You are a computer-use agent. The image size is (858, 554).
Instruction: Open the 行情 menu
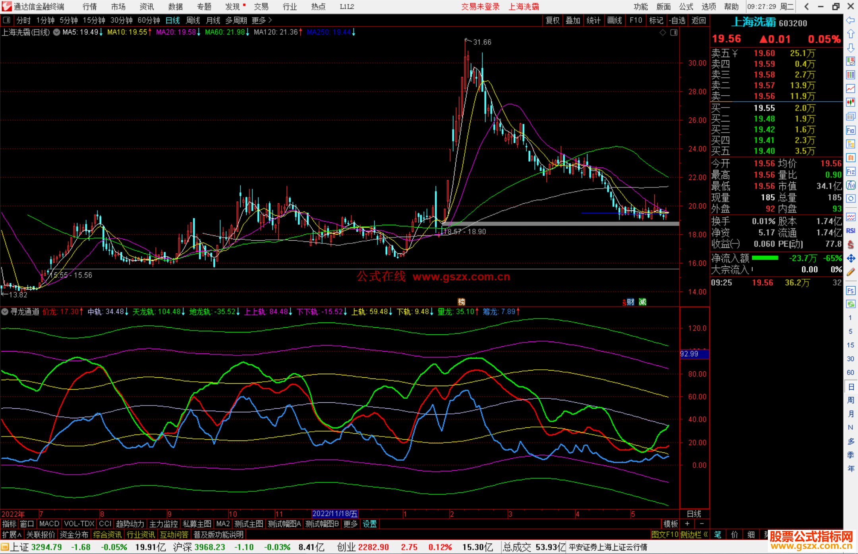pyautogui.click(x=90, y=7)
